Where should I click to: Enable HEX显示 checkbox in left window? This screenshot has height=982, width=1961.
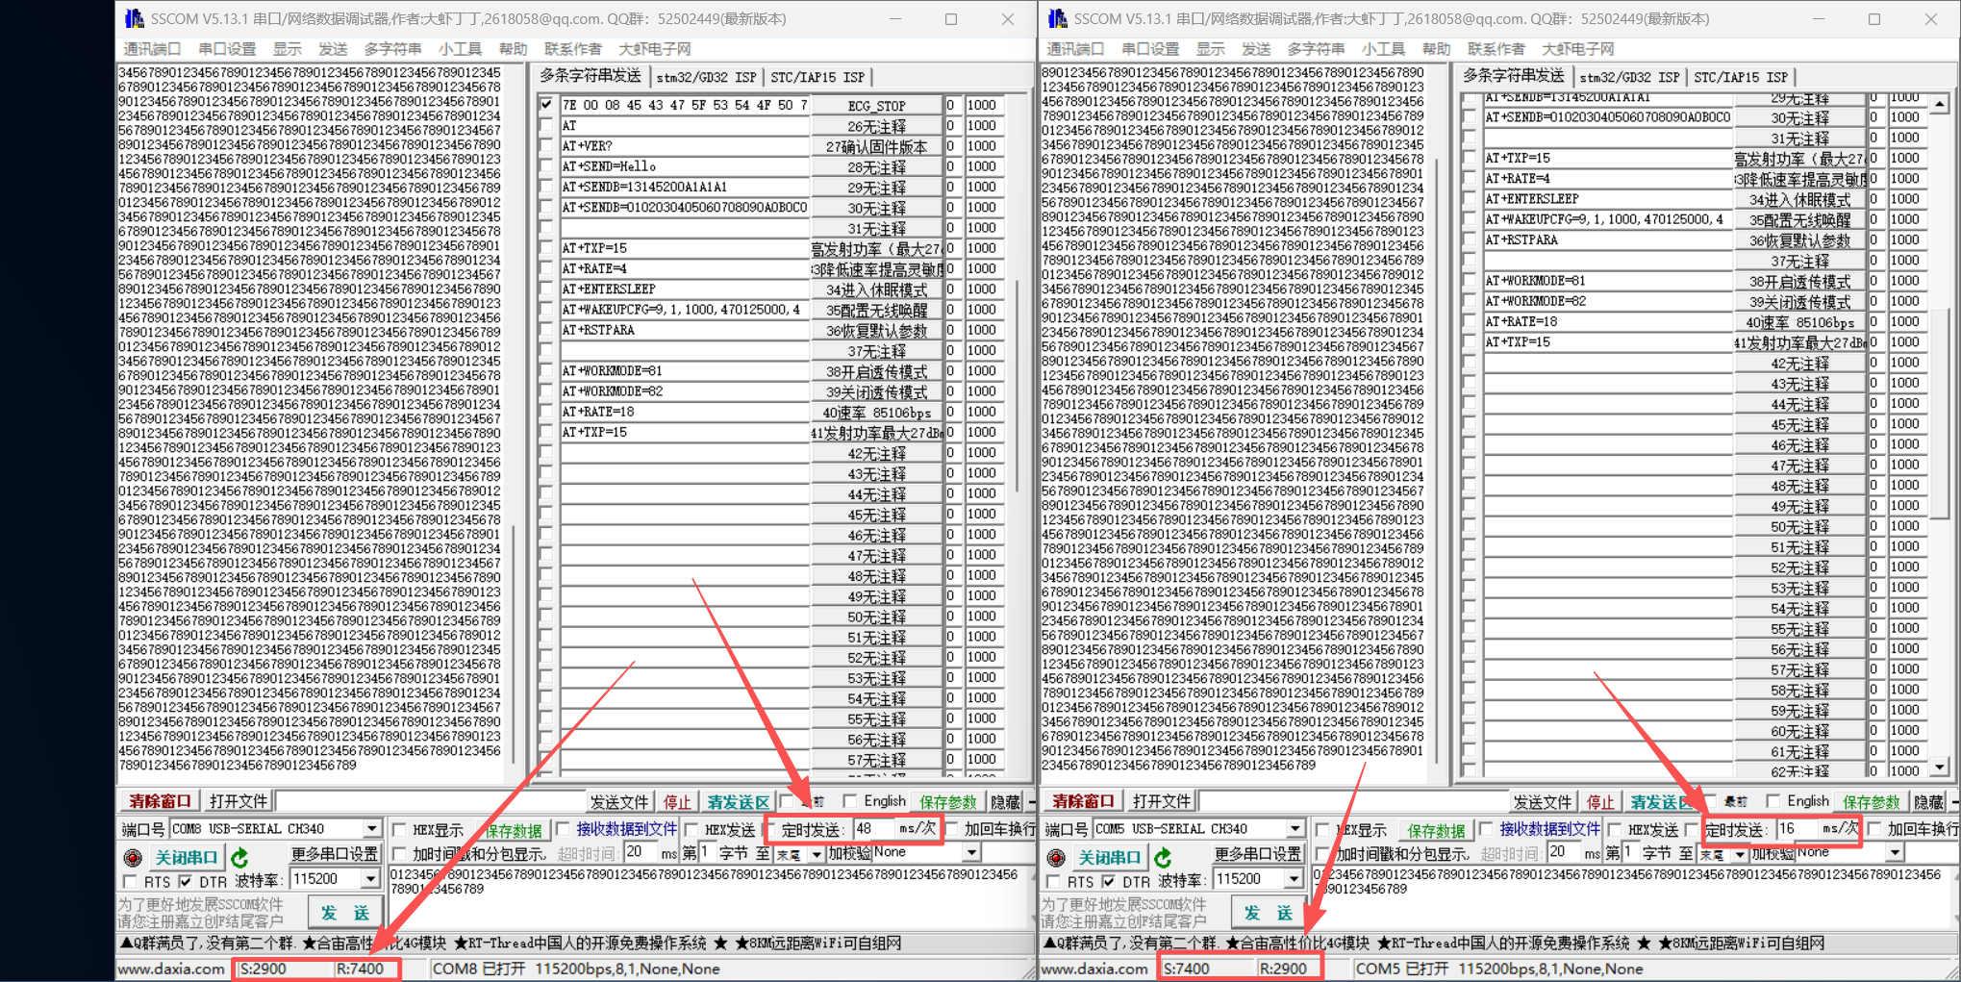pos(400,829)
